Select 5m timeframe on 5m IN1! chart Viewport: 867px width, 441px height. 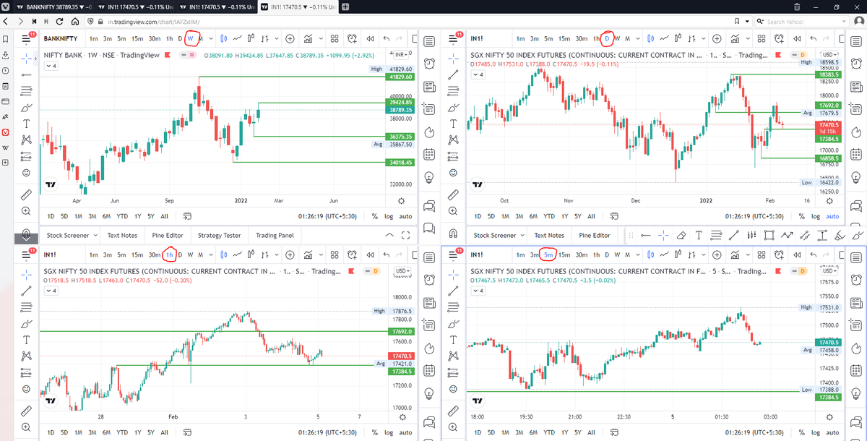pos(548,254)
